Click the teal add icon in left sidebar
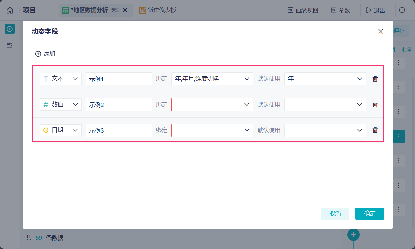Viewport: 415px width, 249px height. pyautogui.click(x=10, y=29)
